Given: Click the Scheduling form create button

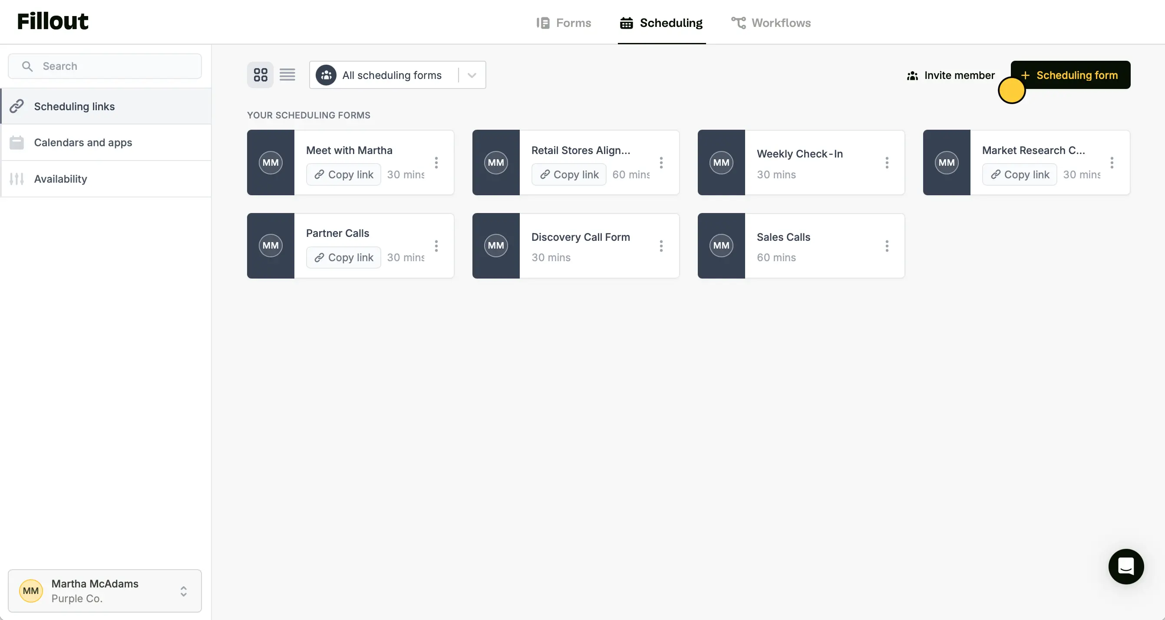Looking at the screenshot, I should [x=1070, y=75].
